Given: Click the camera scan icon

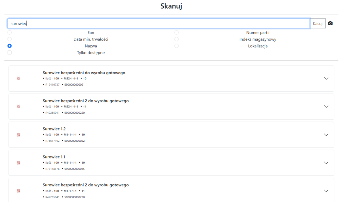Looking at the screenshot, I should tap(330, 23).
